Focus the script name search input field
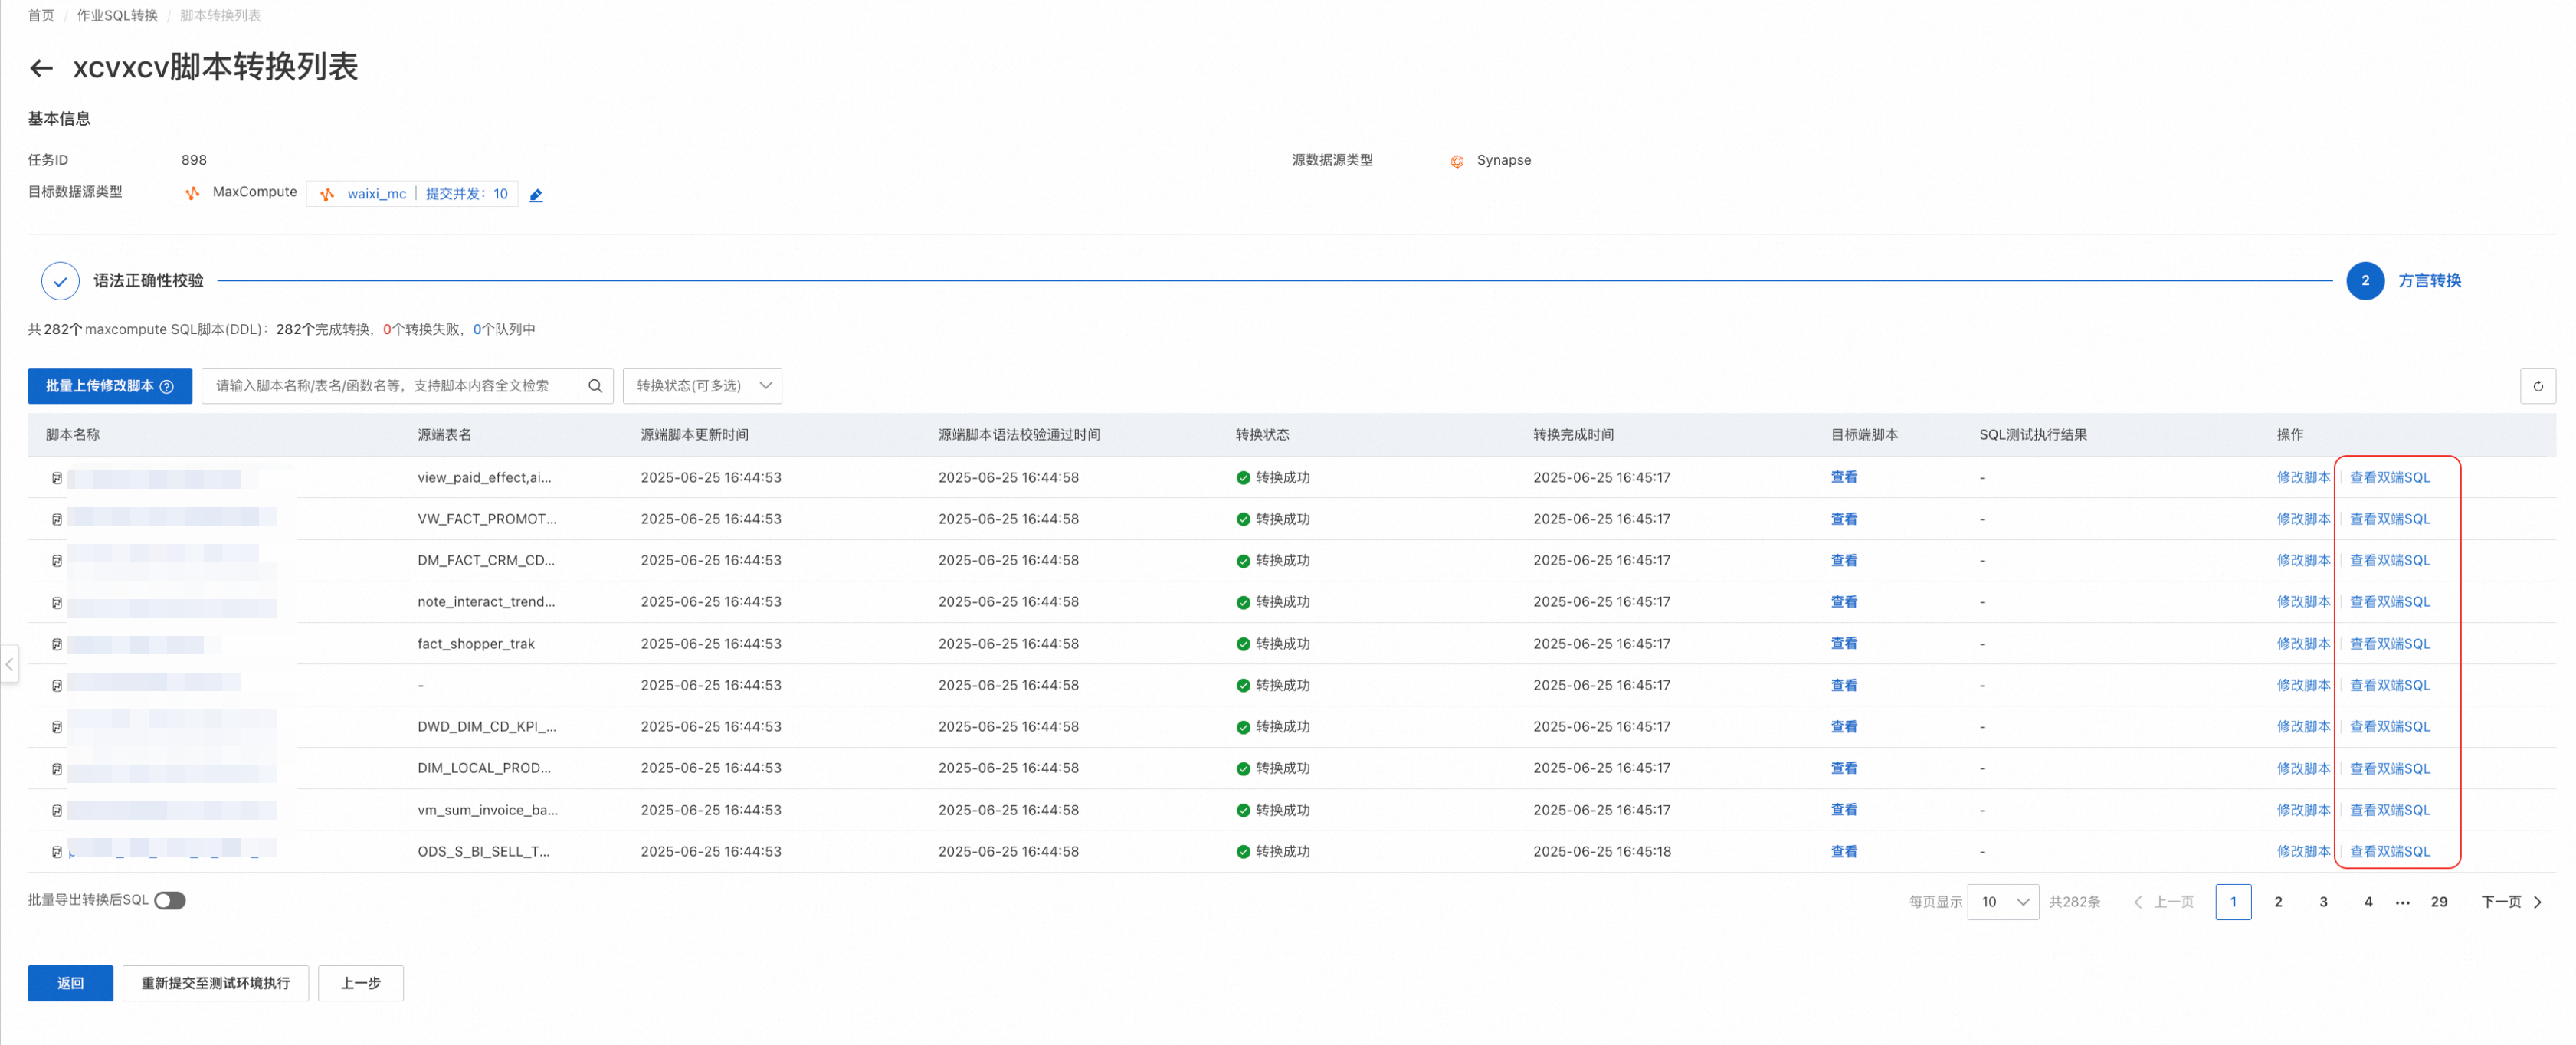The image size is (2576, 1045). coord(390,386)
